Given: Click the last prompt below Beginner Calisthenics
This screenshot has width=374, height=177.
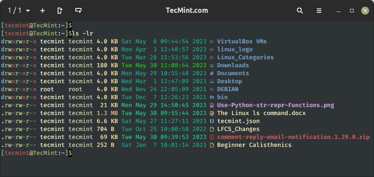Looking at the screenshot, I should (x=36, y=153).
